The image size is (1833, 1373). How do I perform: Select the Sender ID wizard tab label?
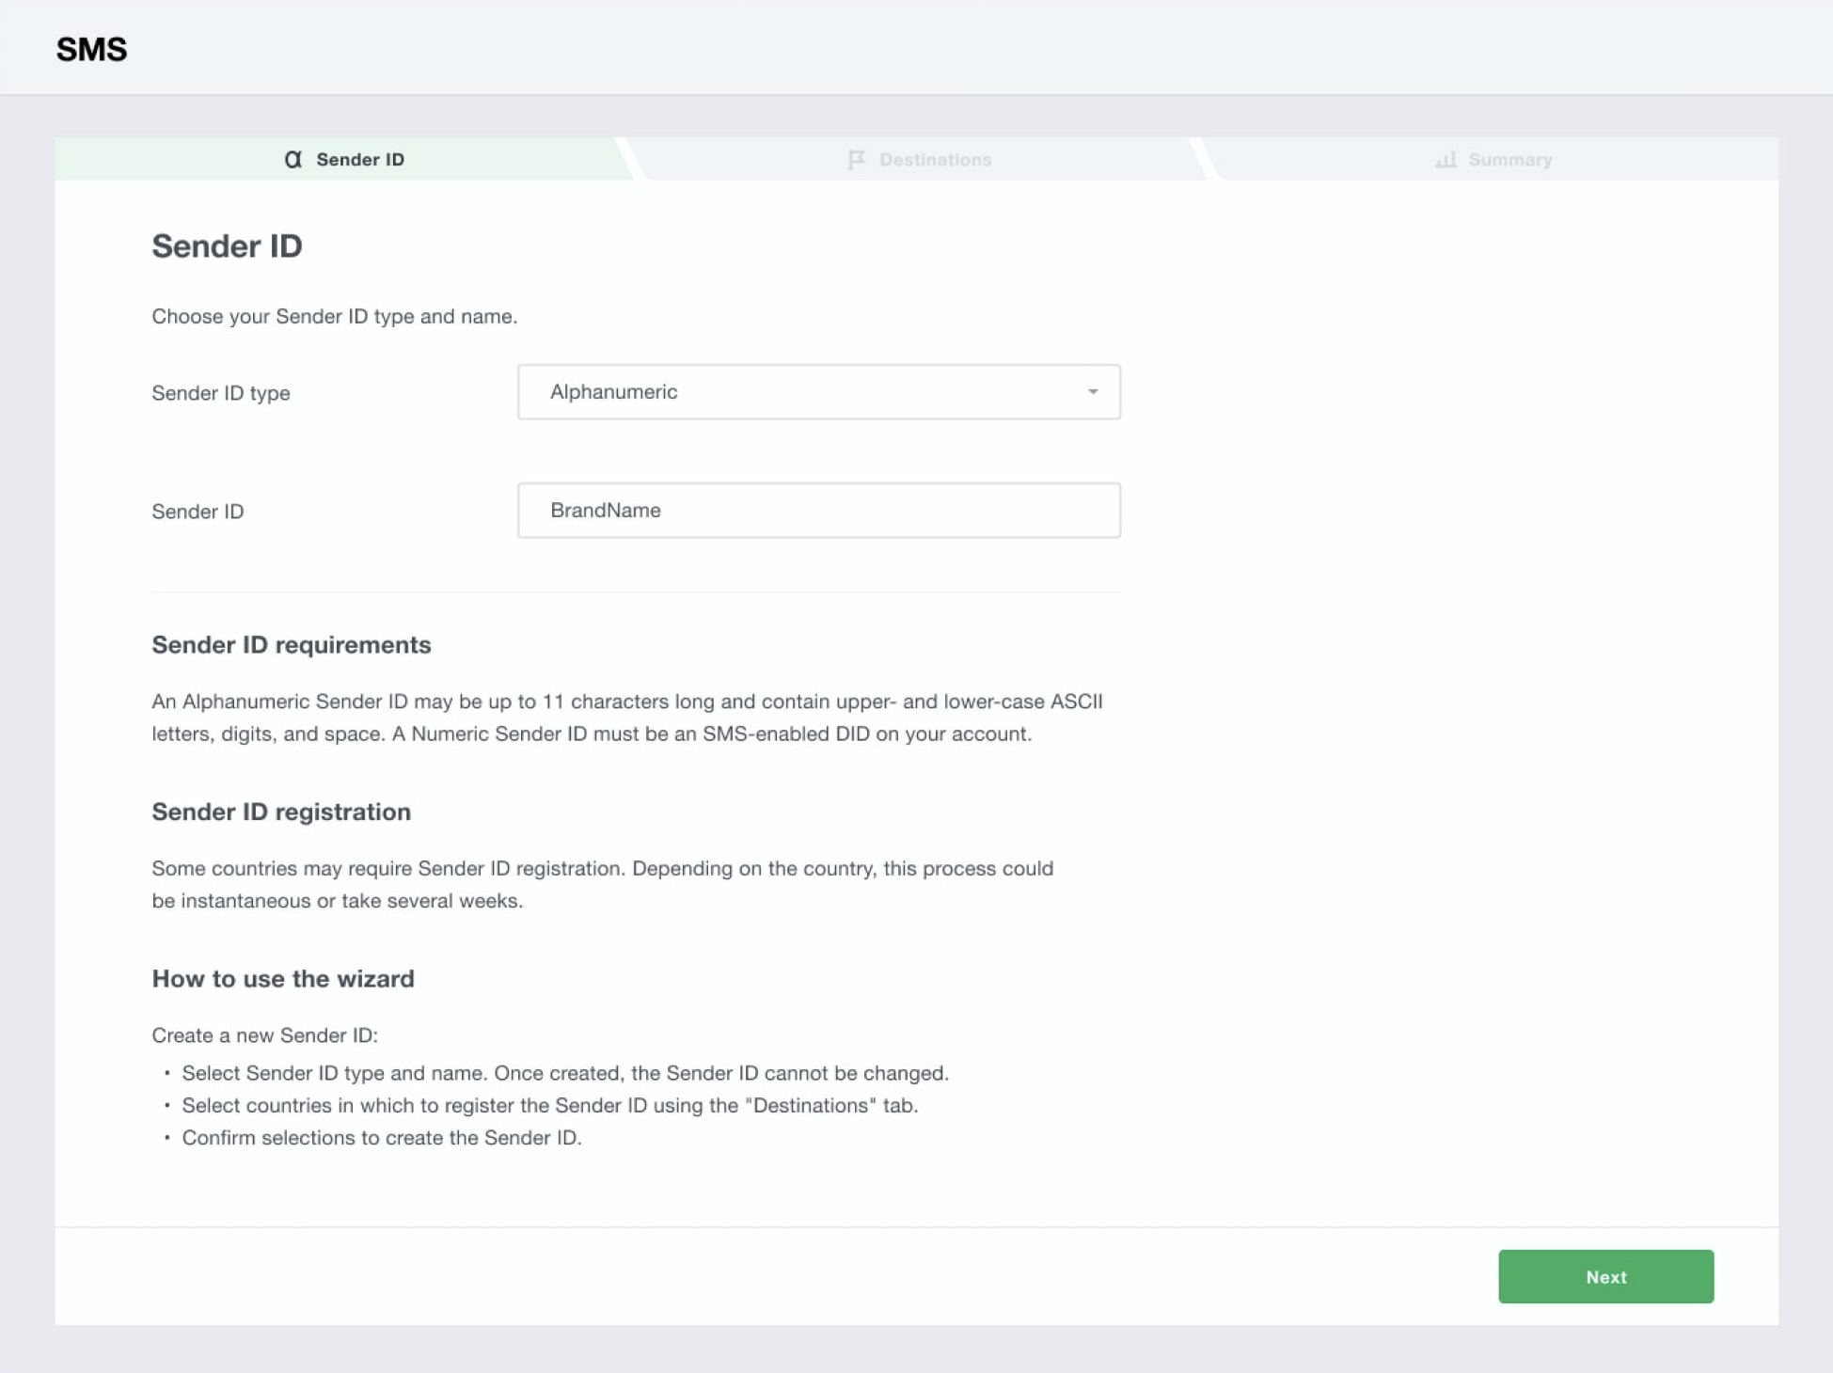tap(359, 160)
